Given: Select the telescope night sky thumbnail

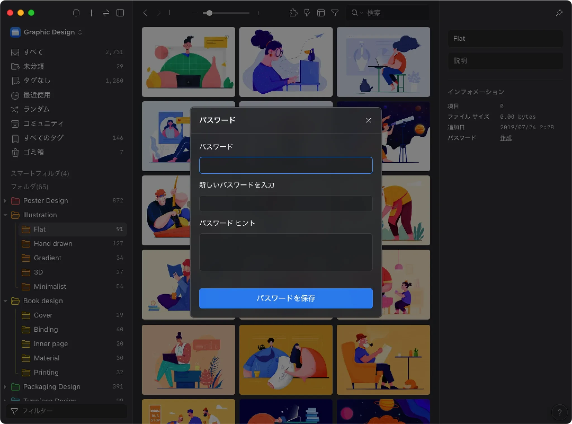Looking at the screenshot, I should [406, 136].
